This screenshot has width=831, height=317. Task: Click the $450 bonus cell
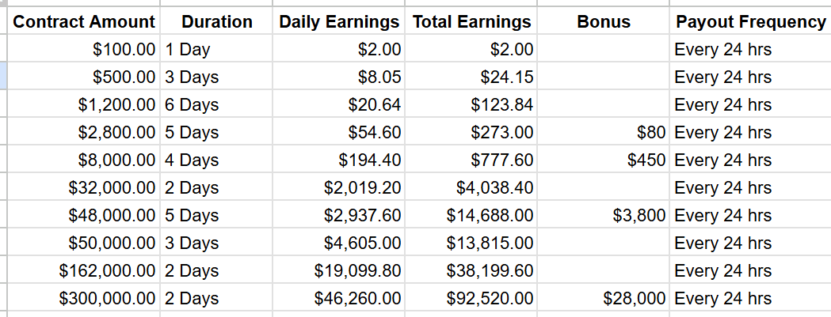(603, 160)
